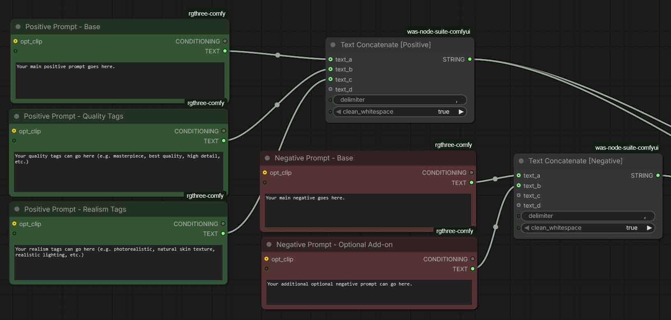The image size is (671, 320).
Task: Collapse the Positive Prompt - Quality Tags node
Action: pyautogui.click(x=16, y=117)
